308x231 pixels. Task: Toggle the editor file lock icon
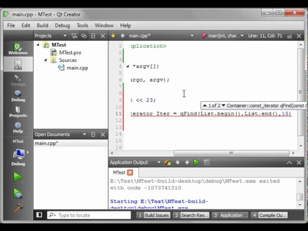[x=289, y=36]
